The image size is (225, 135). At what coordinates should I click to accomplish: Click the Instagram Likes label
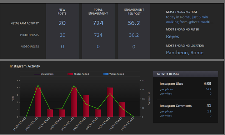coord(172,84)
